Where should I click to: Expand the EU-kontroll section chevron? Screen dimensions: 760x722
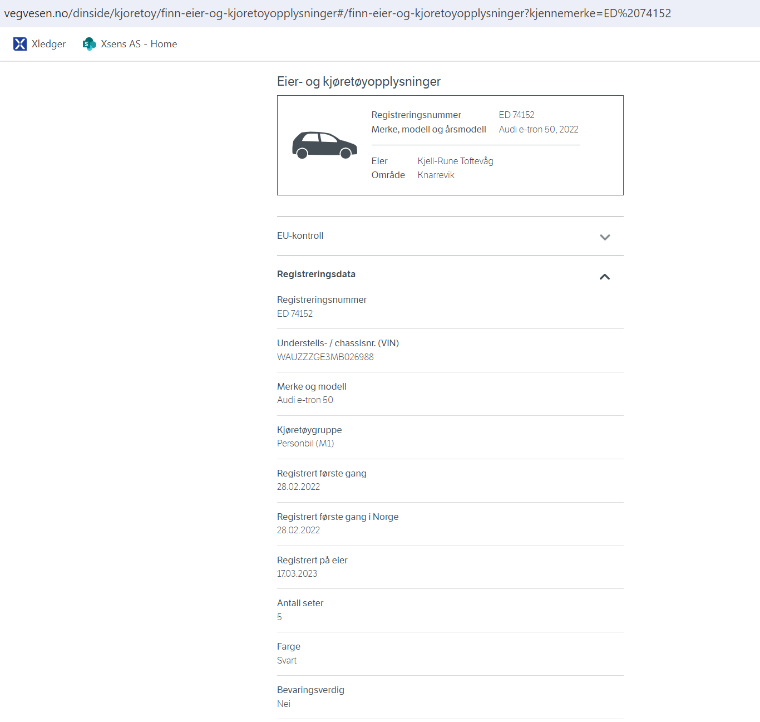click(605, 237)
